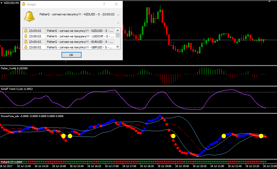This screenshot has height=169, width=277.
Task: Click the alert list scrollbar thumb
Action: coord(118,35)
